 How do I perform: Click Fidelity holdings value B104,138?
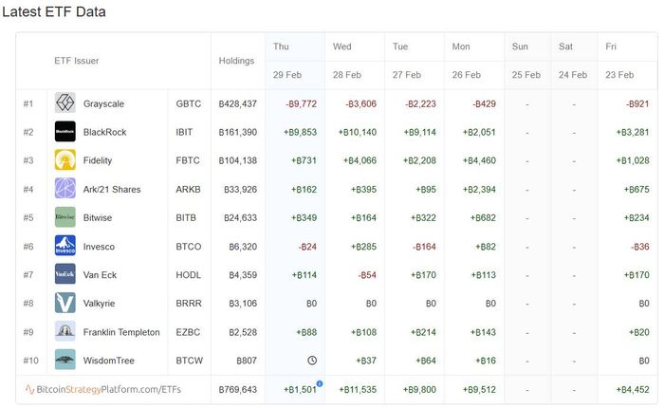(x=237, y=160)
